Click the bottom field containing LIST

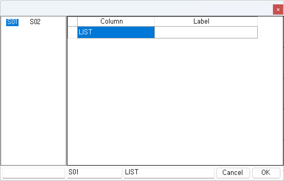point(168,173)
